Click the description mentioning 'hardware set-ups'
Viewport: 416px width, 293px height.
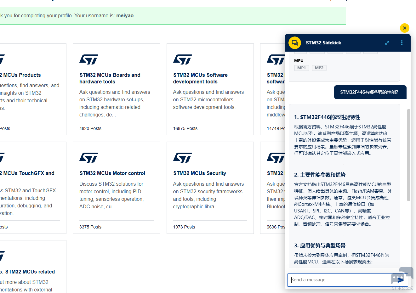[115, 104]
